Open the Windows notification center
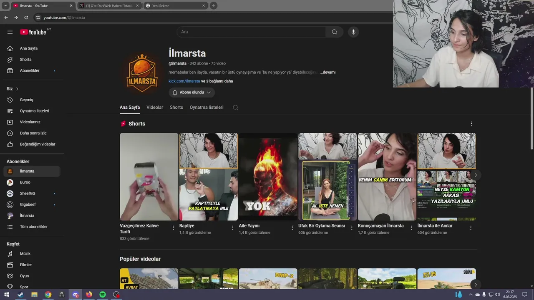Viewport: 534px width, 300px height. pos(525,295)
